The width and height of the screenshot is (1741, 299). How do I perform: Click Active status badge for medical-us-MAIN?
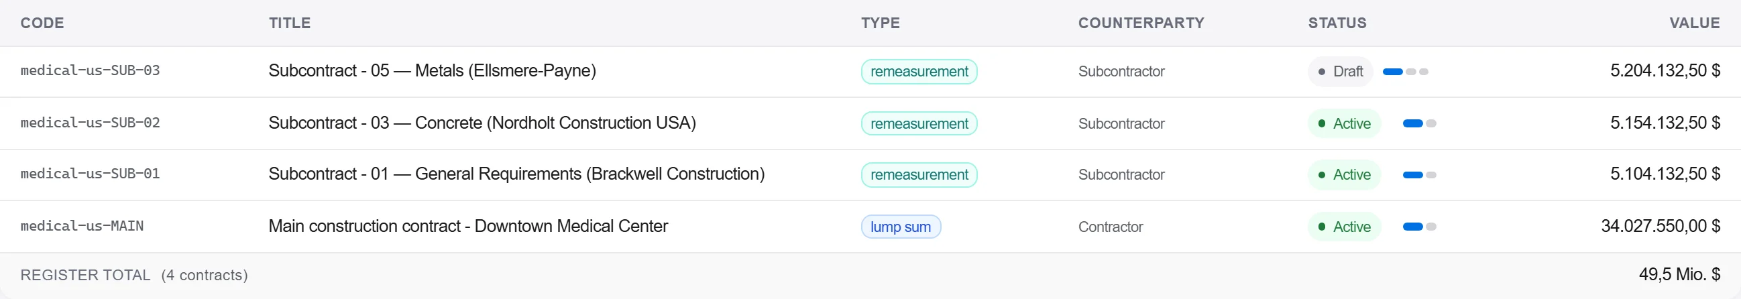1343,227
